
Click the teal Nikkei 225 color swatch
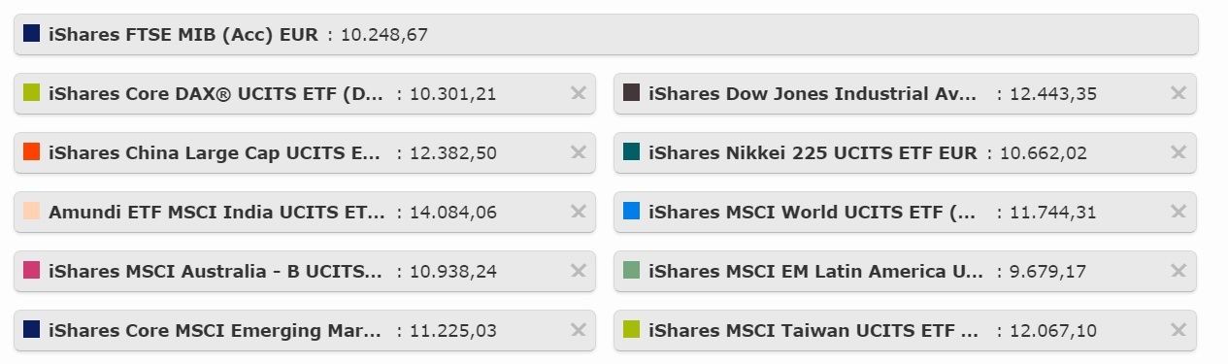tap(631, 151)
